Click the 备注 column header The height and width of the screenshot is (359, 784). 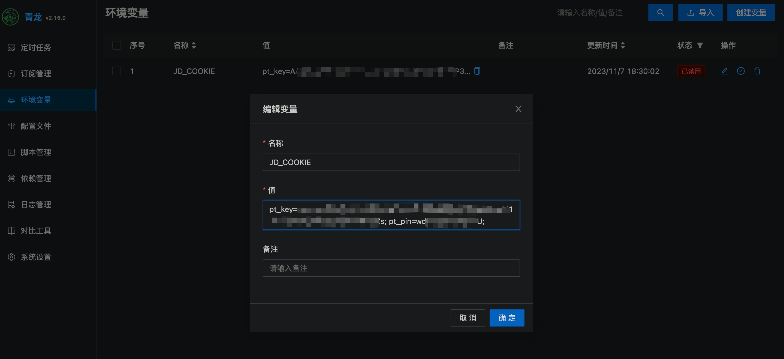coord(505,45)
